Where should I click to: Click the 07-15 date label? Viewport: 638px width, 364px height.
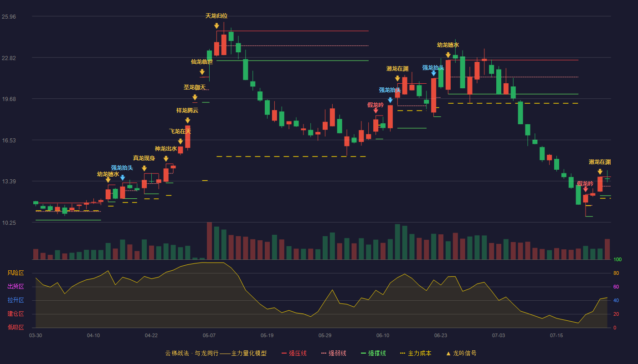click(556, 335)
